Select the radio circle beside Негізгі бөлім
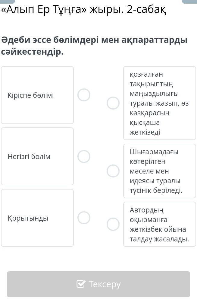This screenshot has height=303, width=197. tap(84, 156)
